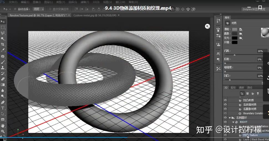Filter 3D panel by materials
This screenshot has width=269, height=141.
pyautogui.click(x=253, y=93)
